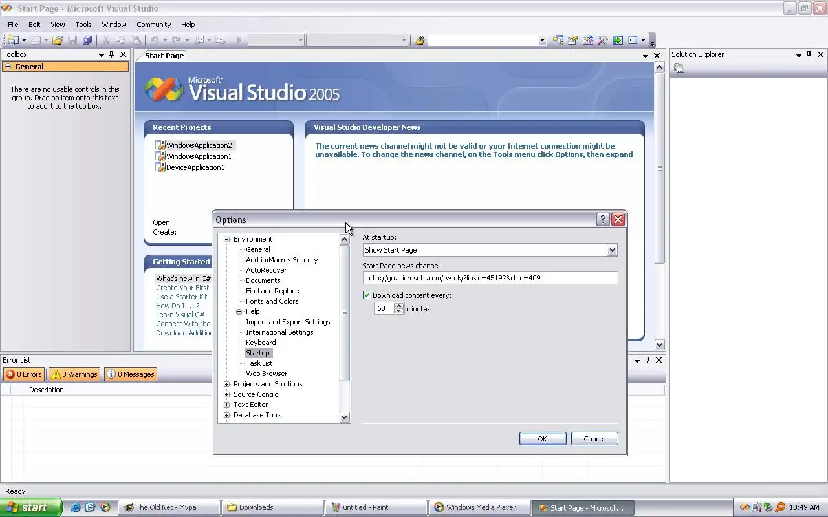The width and height of the screenshot is (828, 517).
Task: Click the Options tree scrollbar thumb
Action: 345,313
